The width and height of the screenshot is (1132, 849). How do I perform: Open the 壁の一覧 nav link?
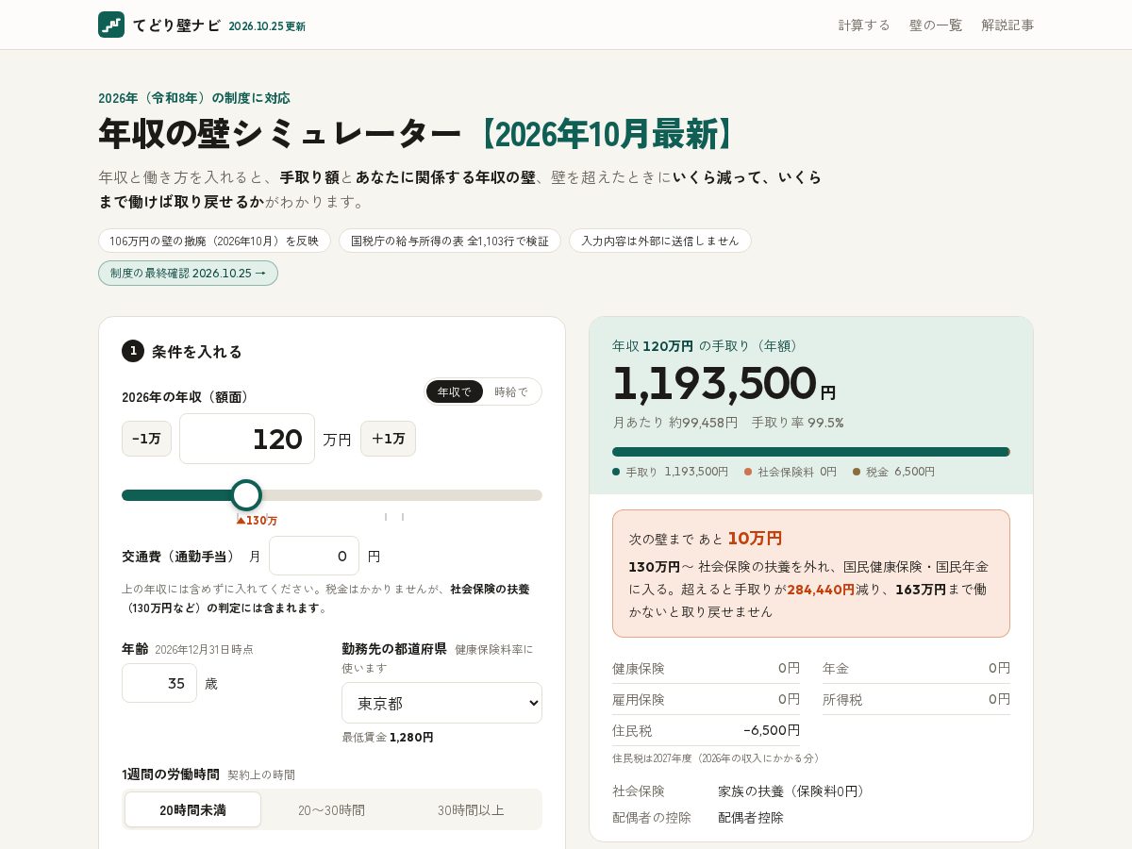[x=936, y=25]
